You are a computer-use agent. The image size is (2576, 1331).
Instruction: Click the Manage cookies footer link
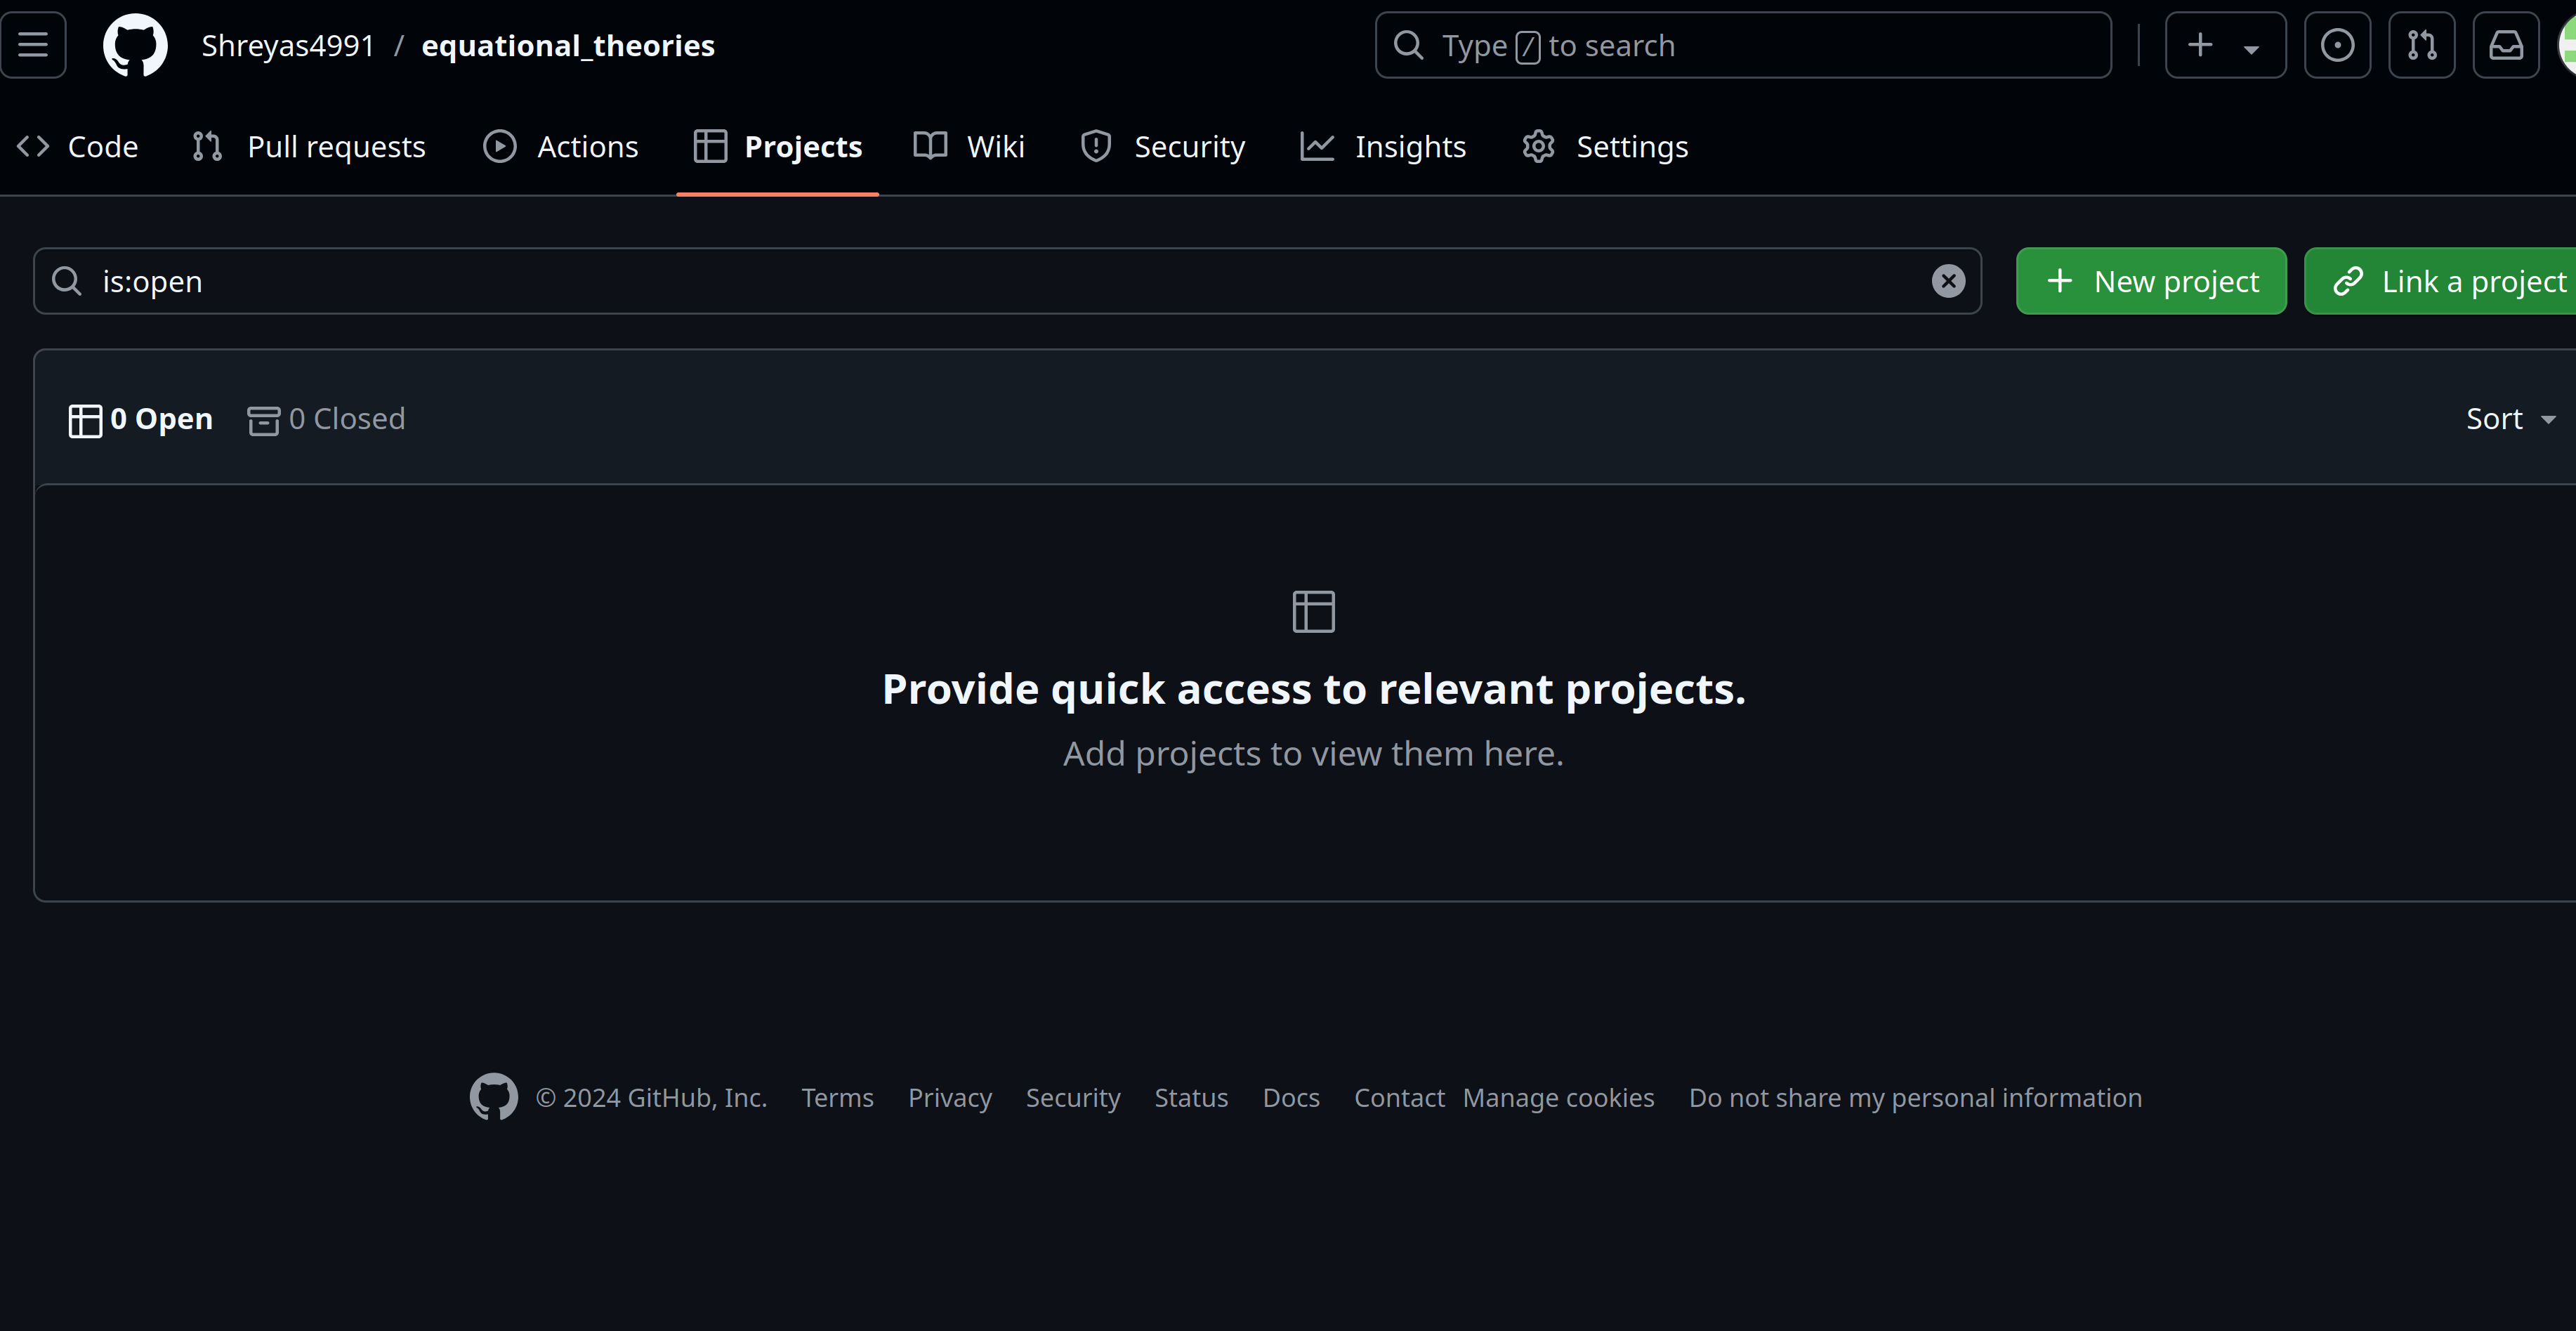(1558, 1098)
